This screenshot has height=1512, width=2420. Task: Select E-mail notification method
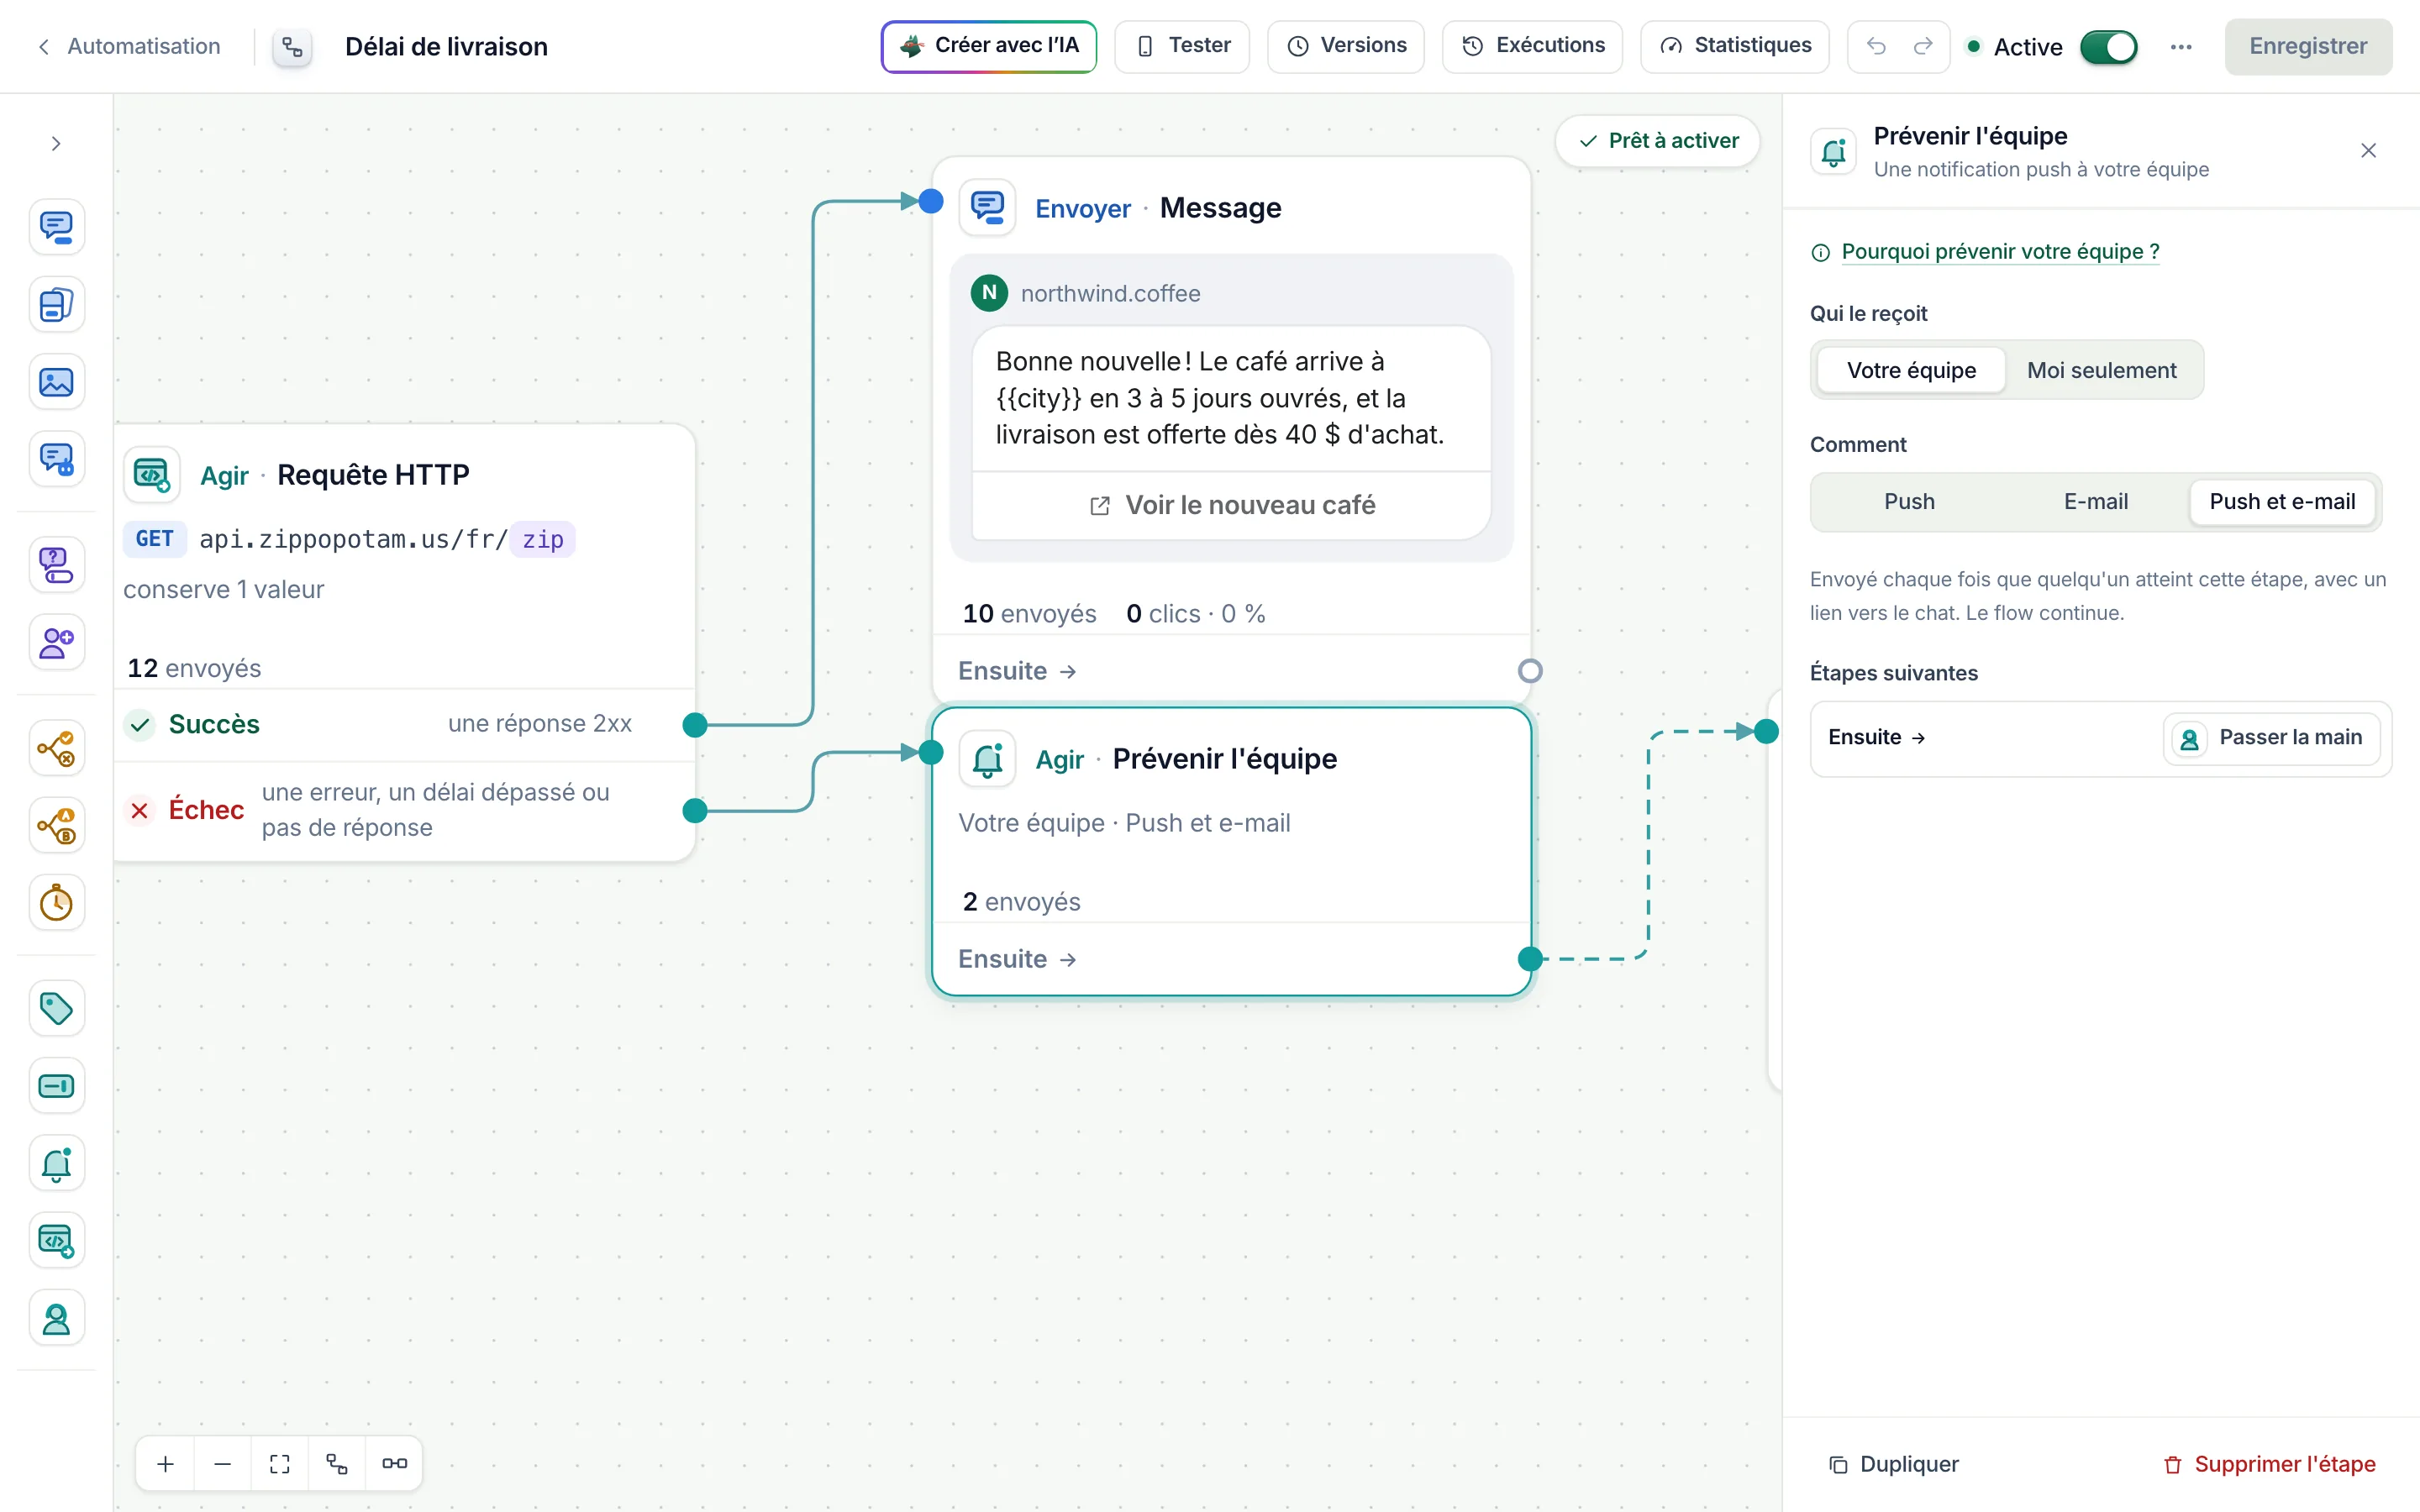point(2095,501)
